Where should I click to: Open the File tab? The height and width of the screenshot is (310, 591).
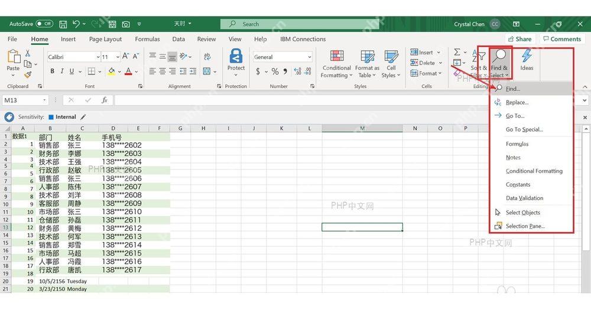tap(12, 39)
